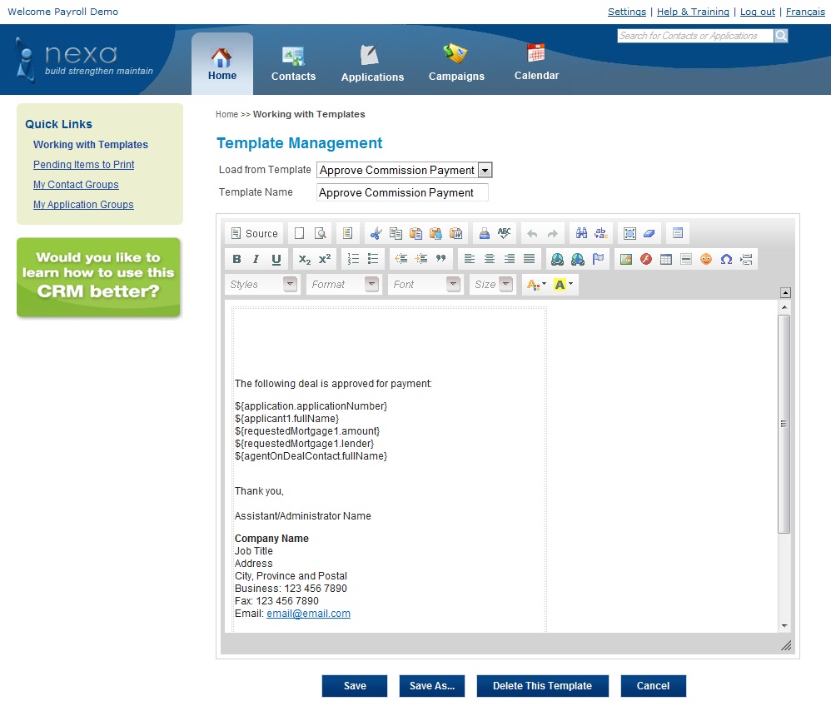Click the Paste icon
The width and height of the screenshot is (831, 716).
click(416, 233)
